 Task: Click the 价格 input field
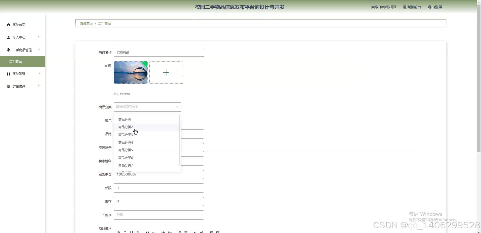159,215
